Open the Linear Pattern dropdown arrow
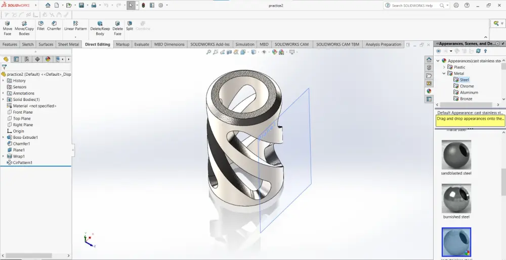 pyautogui.click(x=75, y=37)
